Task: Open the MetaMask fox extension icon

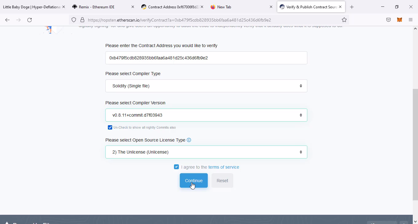Action: tap(400, 20)
